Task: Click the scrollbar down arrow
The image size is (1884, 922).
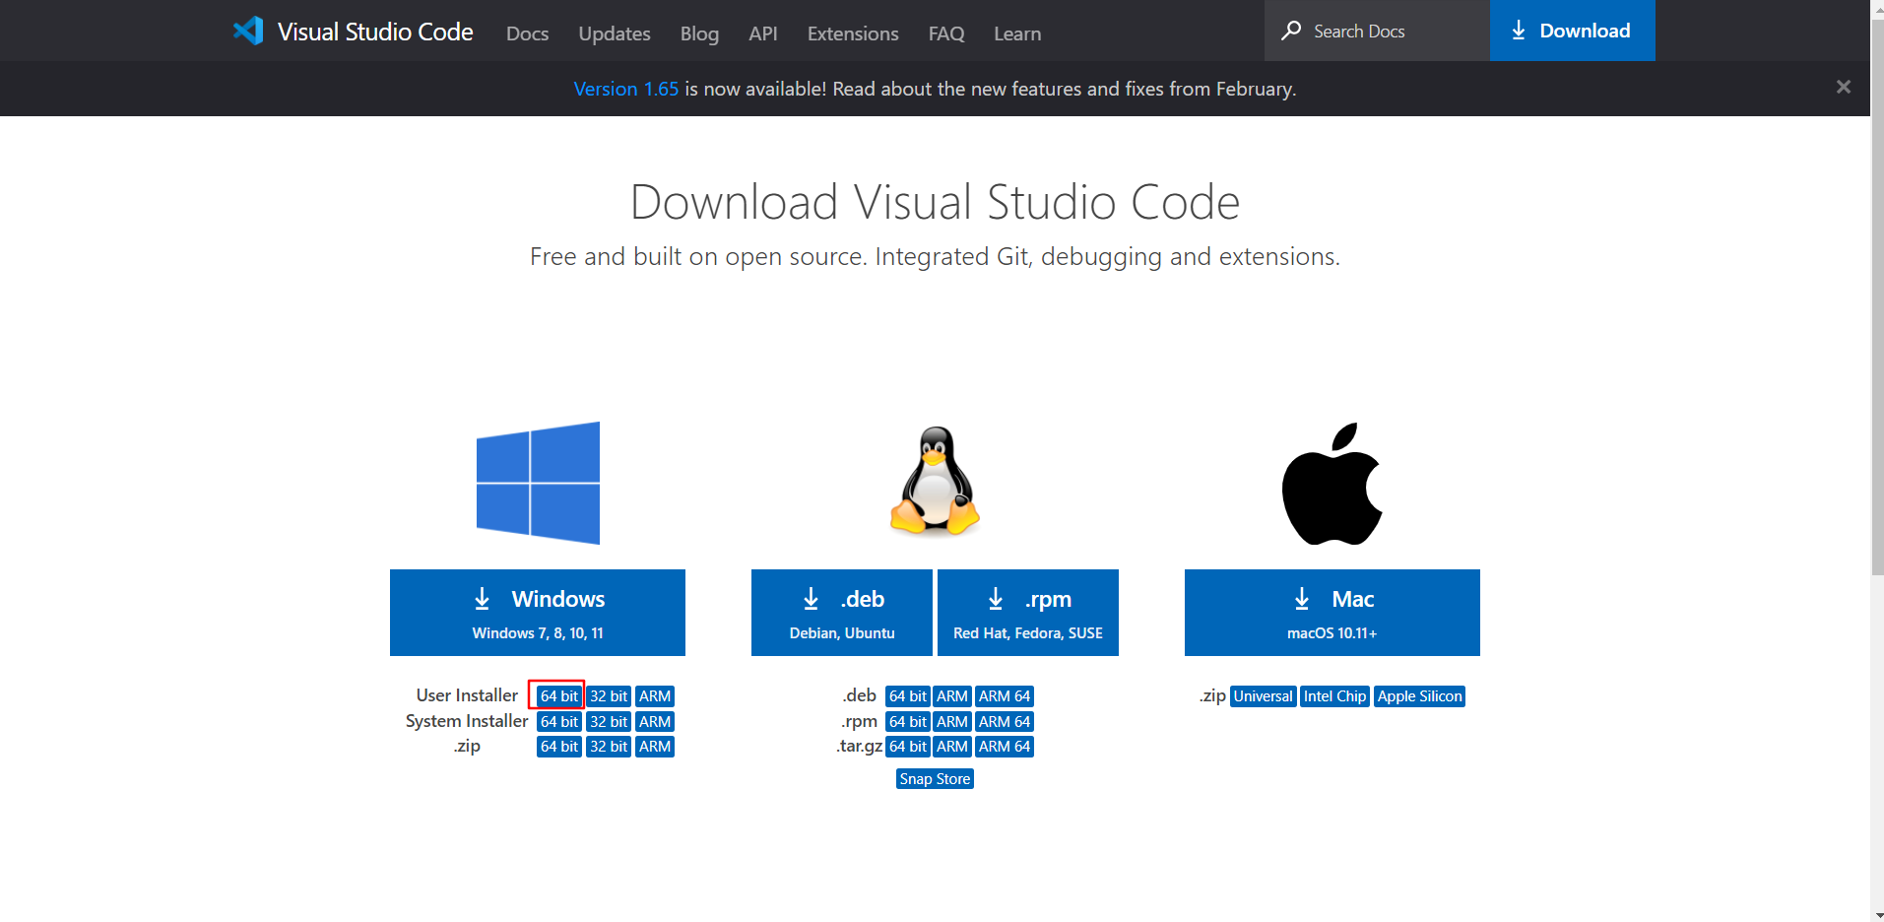Action: pos(1877,915)
